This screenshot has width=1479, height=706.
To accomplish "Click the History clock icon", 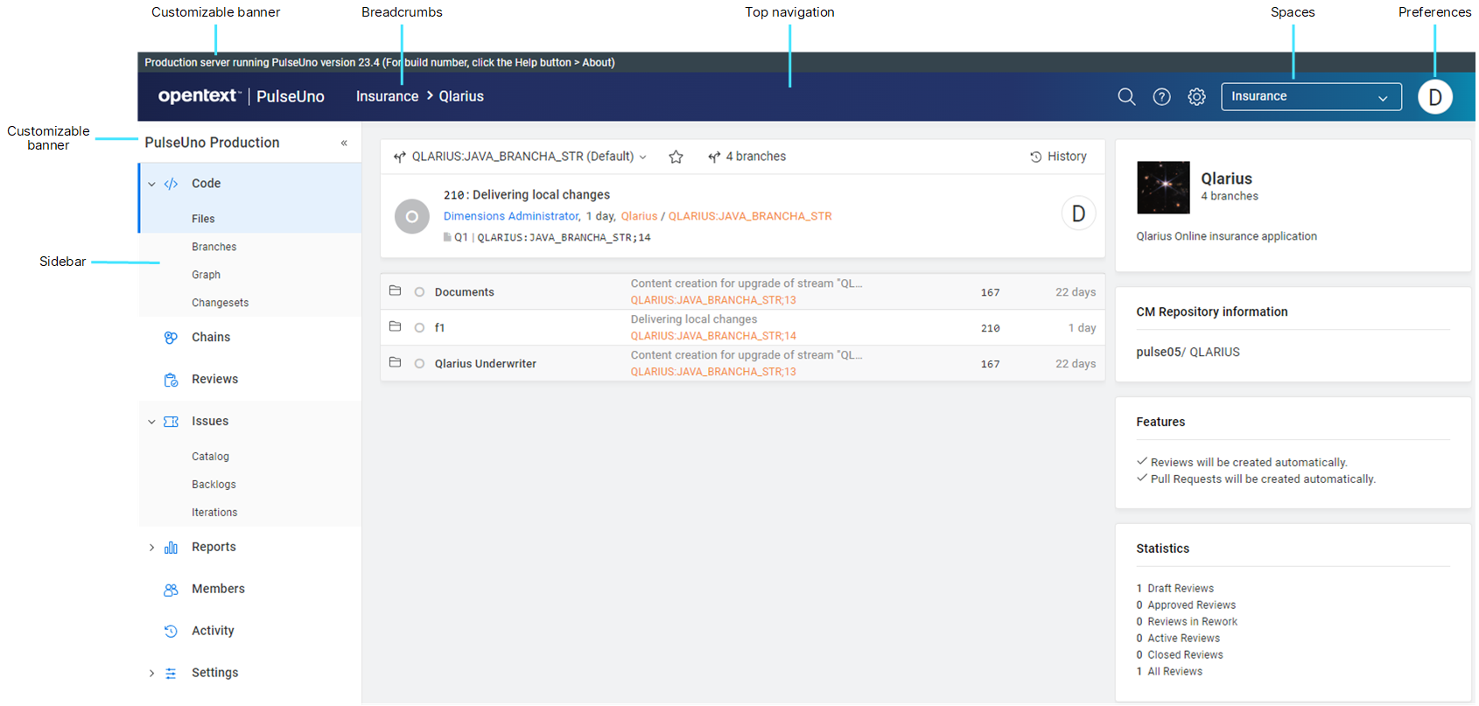I will [1036, 157].
